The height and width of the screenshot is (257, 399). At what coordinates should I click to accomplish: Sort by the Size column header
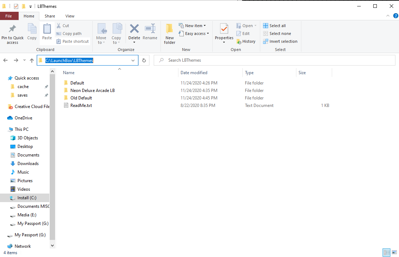[x=314, y=73]
